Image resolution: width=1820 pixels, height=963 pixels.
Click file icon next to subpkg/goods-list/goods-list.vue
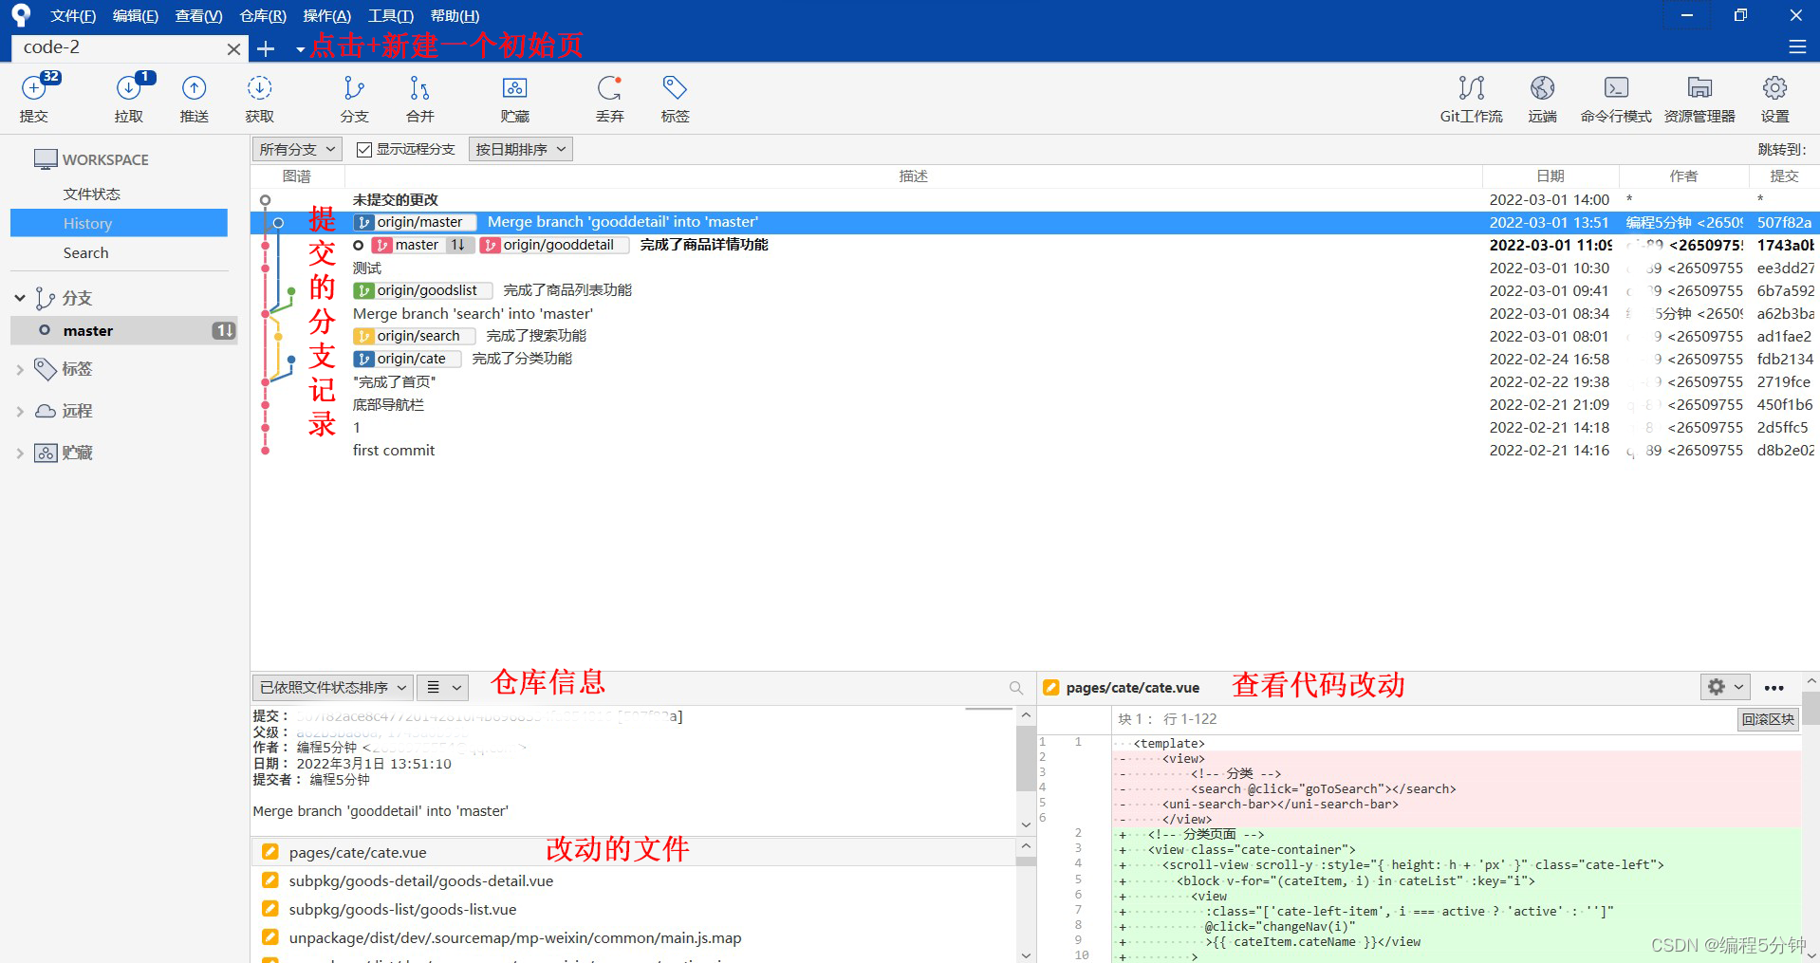click(270, 909)
